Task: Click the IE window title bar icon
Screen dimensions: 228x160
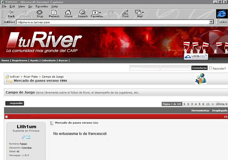Action: pyautogui.click(x=3, y=2)
